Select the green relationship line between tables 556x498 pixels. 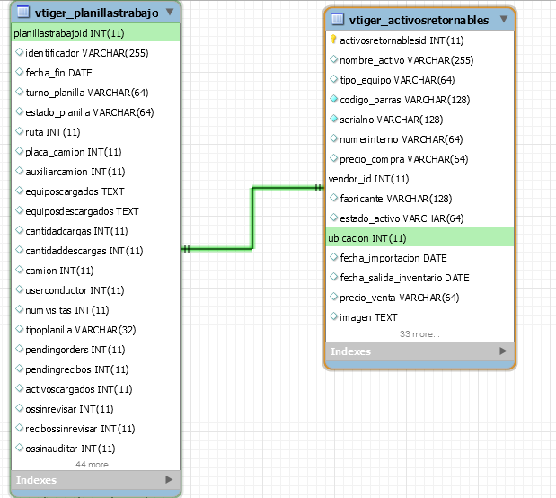(x=252, y=218)
